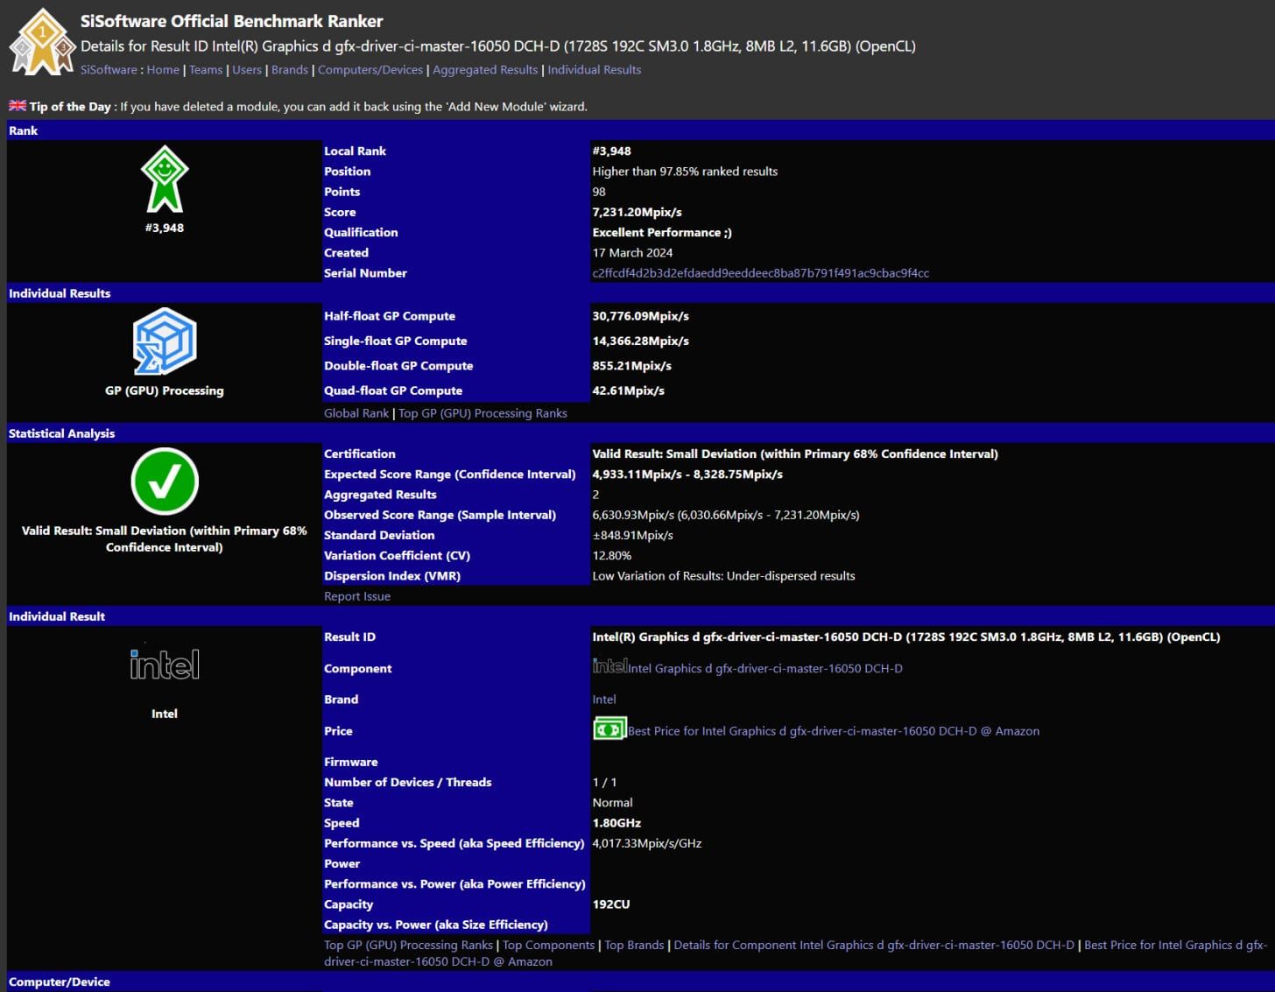The height and width of the screenshot is (992, 1275).
Task: Click the green #3,948 rank badge icon
Action: tap(164, 178)
